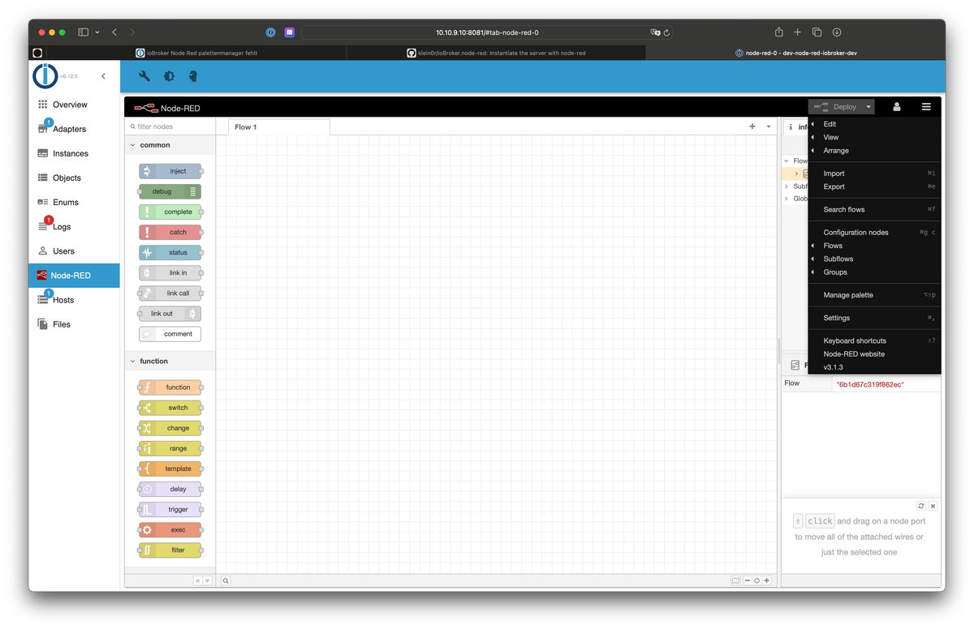
Task: Open the Instances sidebar item
Action: click(74, 153)
